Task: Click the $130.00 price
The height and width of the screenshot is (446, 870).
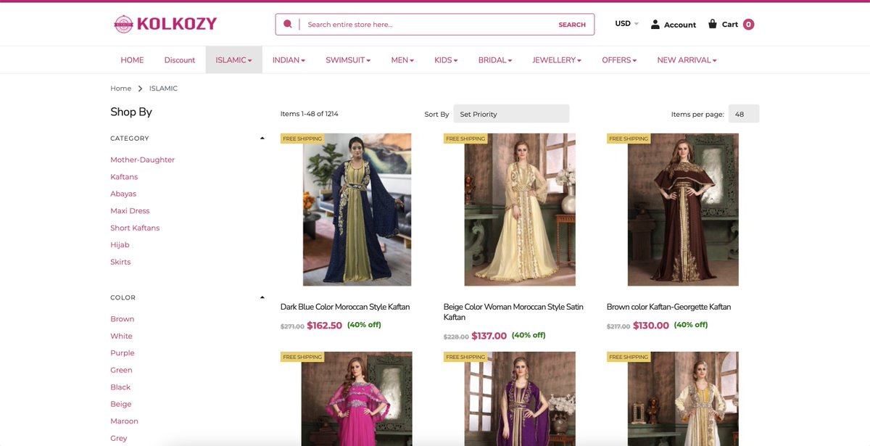Action: click(x=651, y=326)
